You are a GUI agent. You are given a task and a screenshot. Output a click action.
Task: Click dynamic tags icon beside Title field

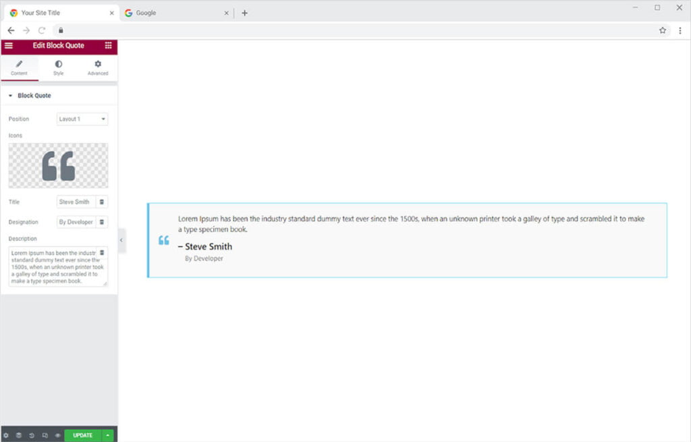tap(102, 202)
